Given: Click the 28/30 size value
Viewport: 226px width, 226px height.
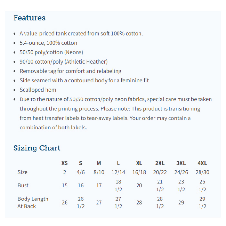Looking at the screenshot, I should 202,172.
